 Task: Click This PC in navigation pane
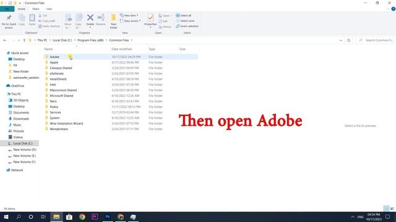(x=16, y=94)
